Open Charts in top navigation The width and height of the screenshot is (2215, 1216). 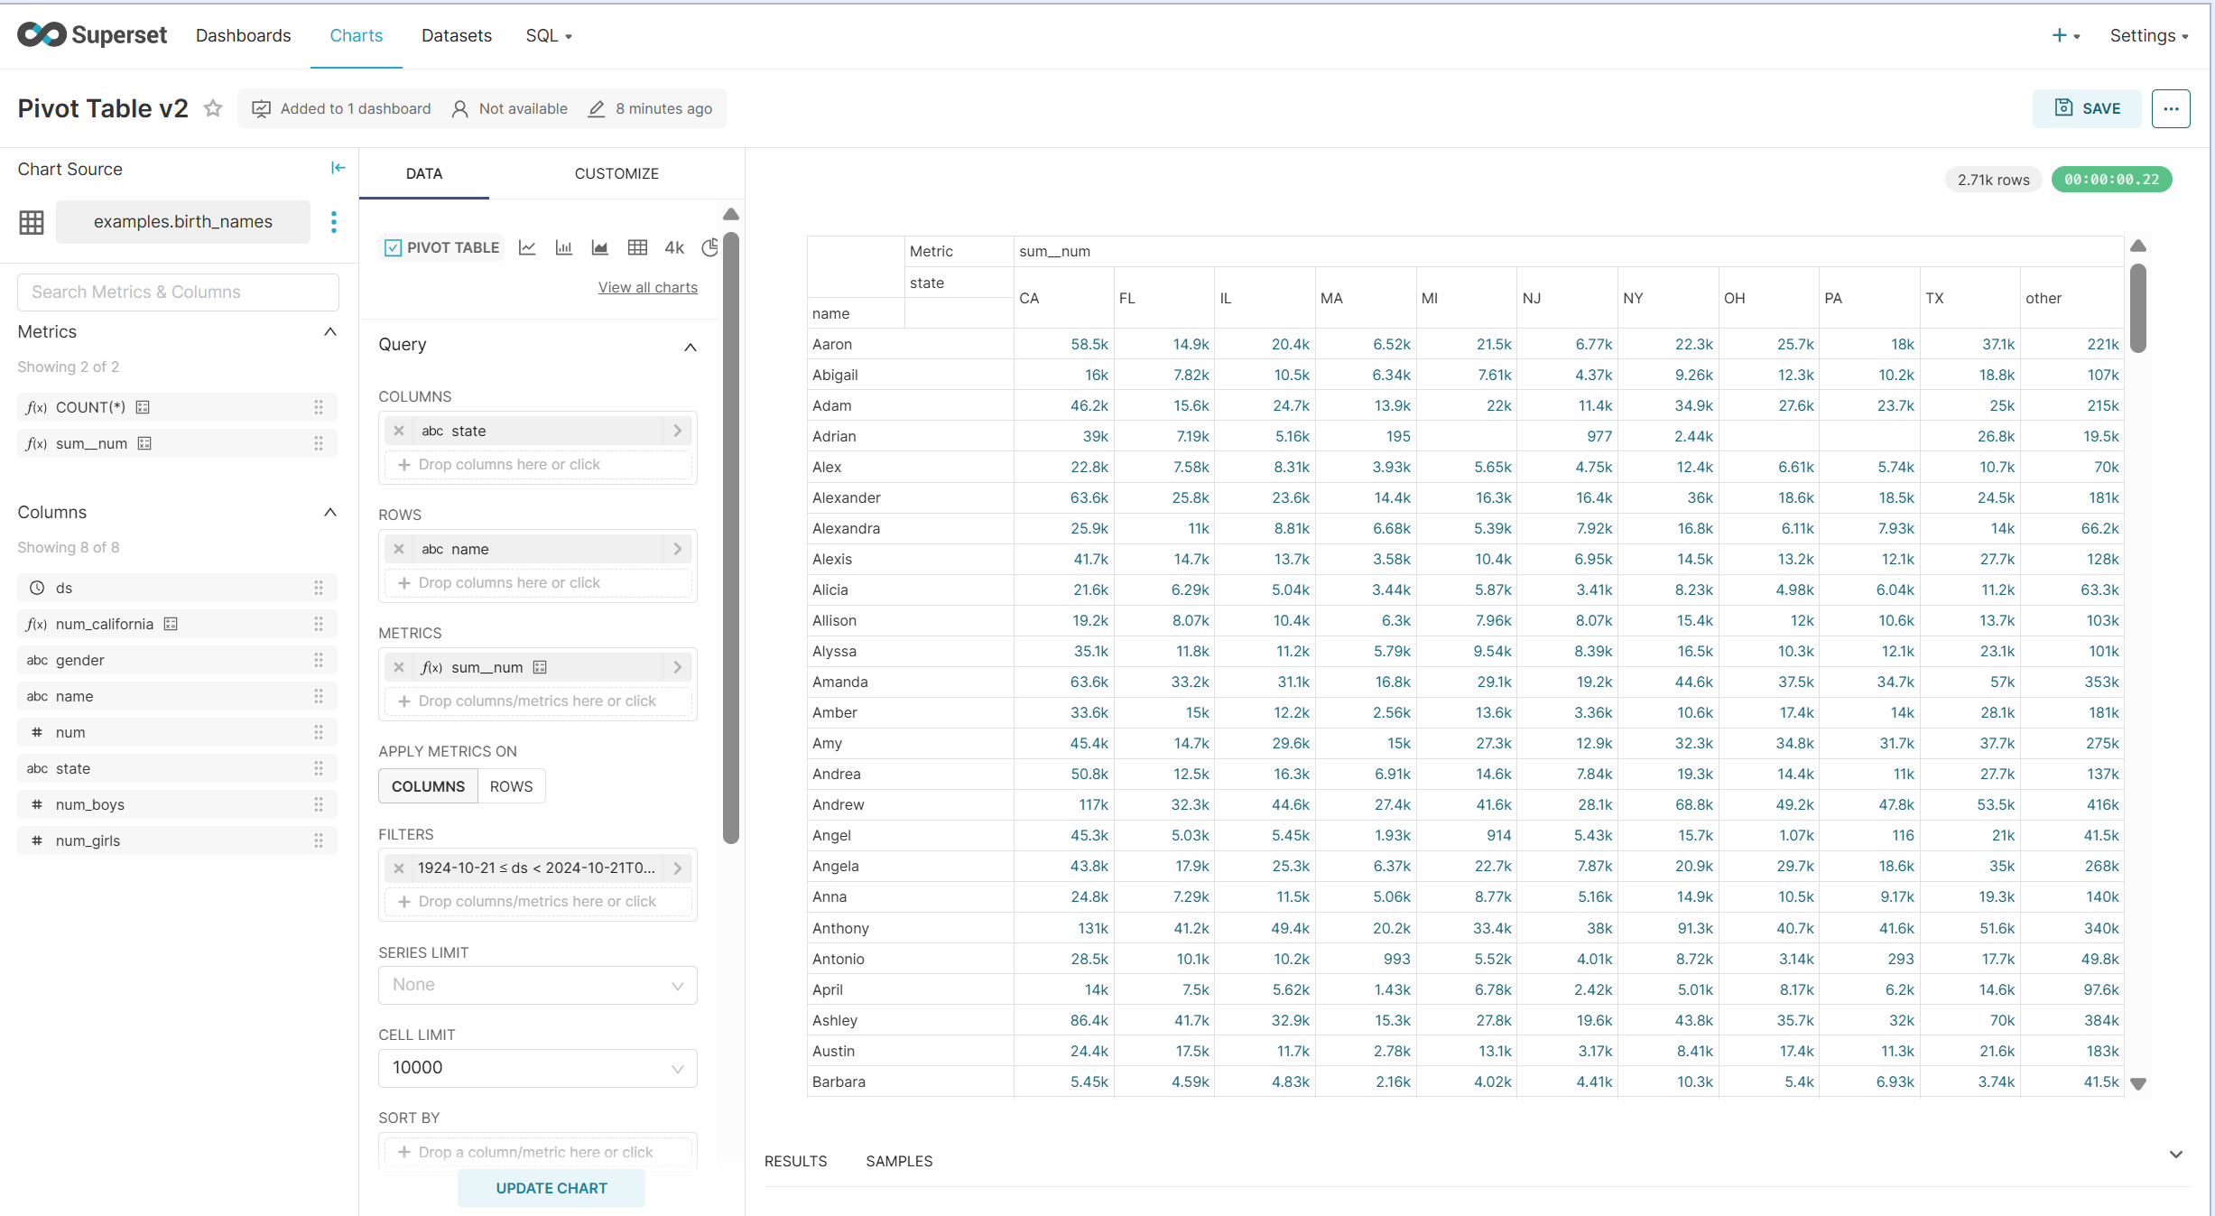tap(357, 35)
